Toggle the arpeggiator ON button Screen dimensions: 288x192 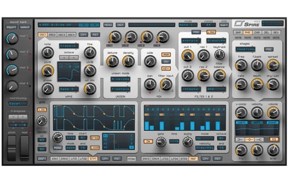[x=148, y=142]
